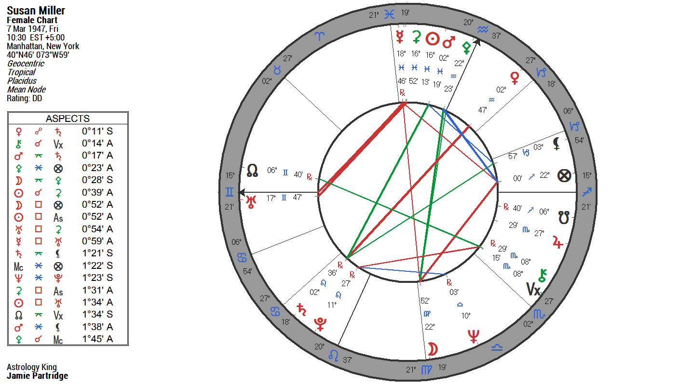
Task: Select the Venus glyph at 02° Aquarius
Action: [515, 78]
